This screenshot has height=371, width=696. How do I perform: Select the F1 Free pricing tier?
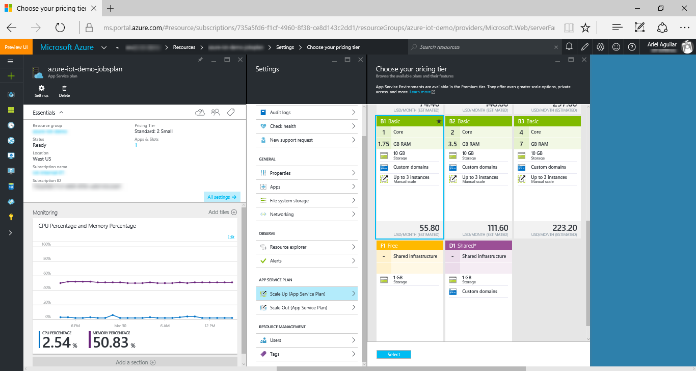click(x=410, y=290)
